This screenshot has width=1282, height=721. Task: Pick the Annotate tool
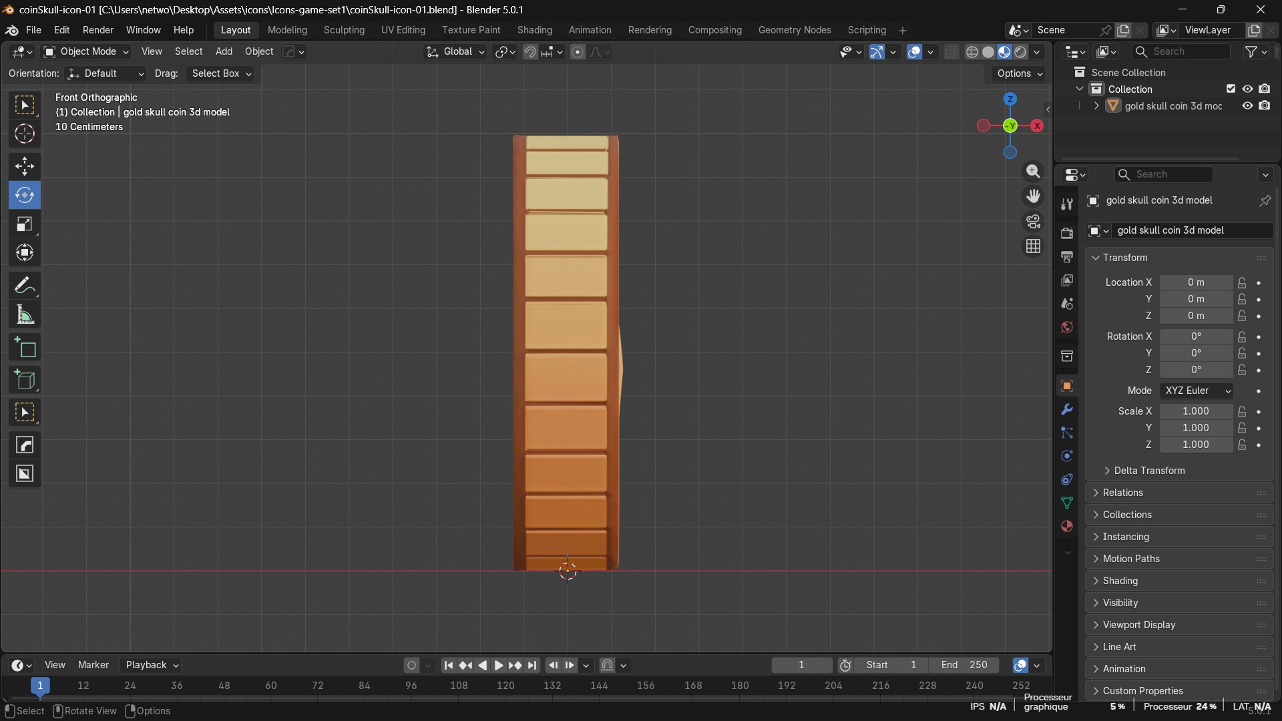[x=25, y=286]
